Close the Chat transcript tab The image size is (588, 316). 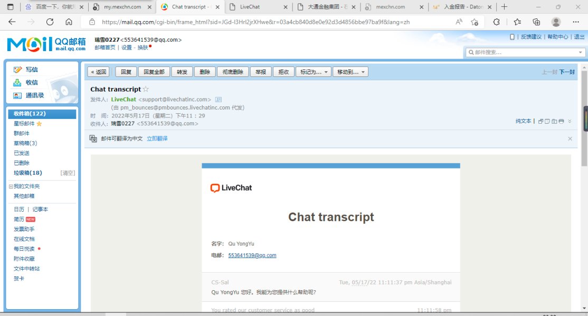pos(217,7)
